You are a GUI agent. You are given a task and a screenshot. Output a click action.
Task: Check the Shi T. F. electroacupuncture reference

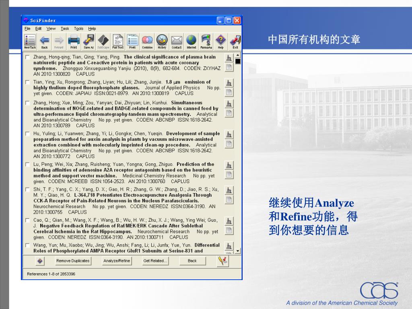pos(27,190)
